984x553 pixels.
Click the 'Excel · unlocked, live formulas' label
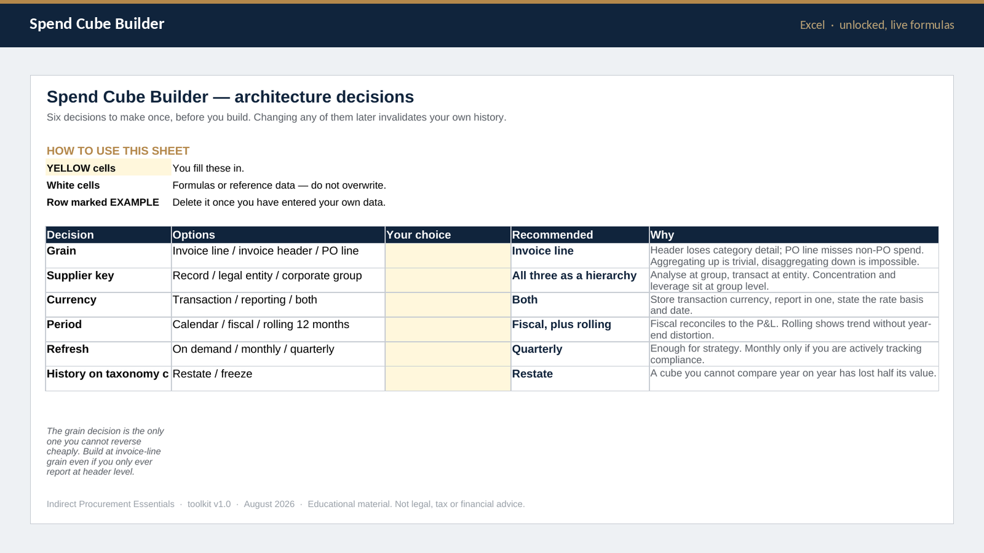(877, 25)
